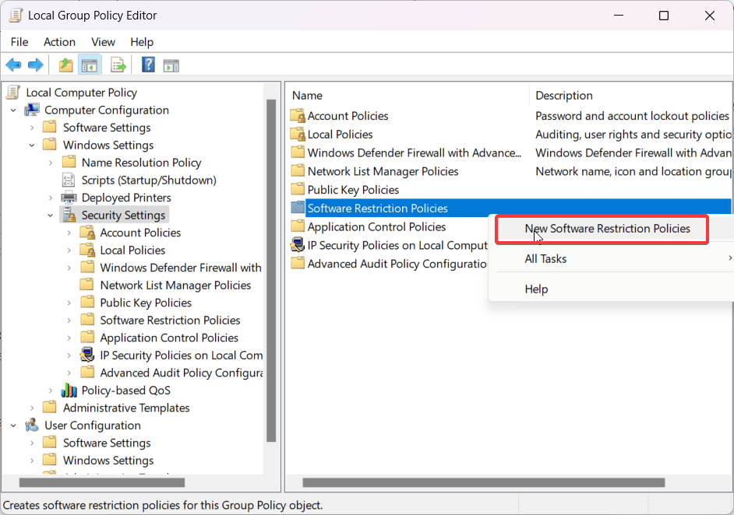This screenshot has height=515, width=734.
Task: Click the Security Settings lock icon in tree
Action: click(x=69, y=215)
